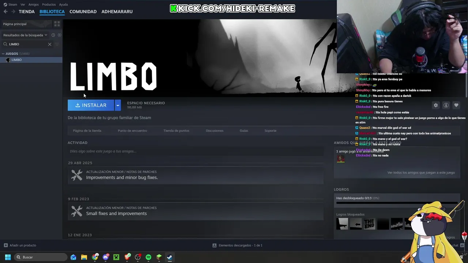The image size is (468, 263).
Task: Show game info icon
Action: 446,105
